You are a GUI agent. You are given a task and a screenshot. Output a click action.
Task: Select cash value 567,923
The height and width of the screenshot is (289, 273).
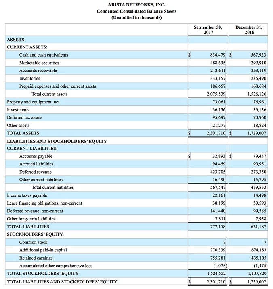(258, 55)
